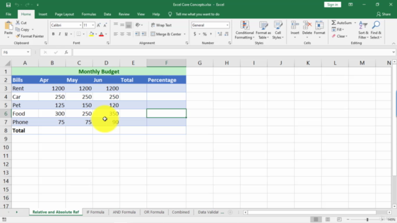Set Middle Align vertical alignment

(122, 25)
